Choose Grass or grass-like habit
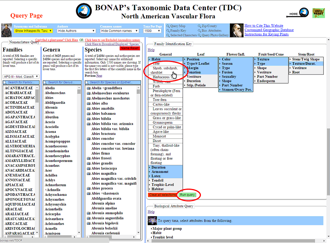Screen dimensions: 330x243 166,118
